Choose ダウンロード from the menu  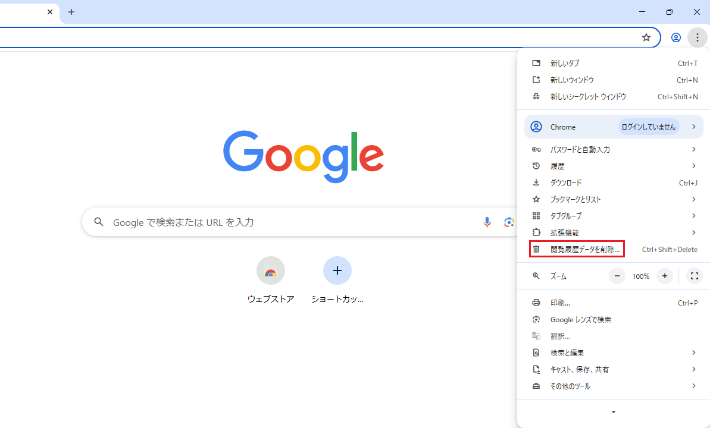566,182
